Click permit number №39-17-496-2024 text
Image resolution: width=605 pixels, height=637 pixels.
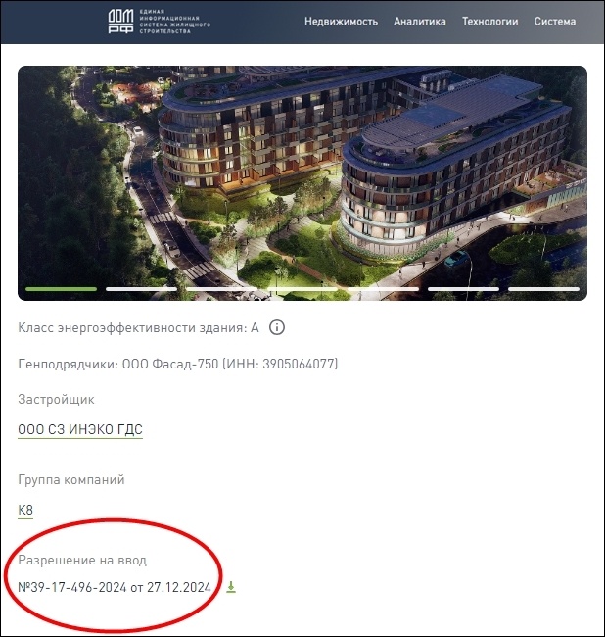pos(72,587)
